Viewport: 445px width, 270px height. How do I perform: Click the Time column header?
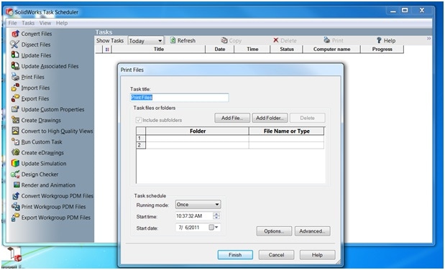click(x=252, y=49)
